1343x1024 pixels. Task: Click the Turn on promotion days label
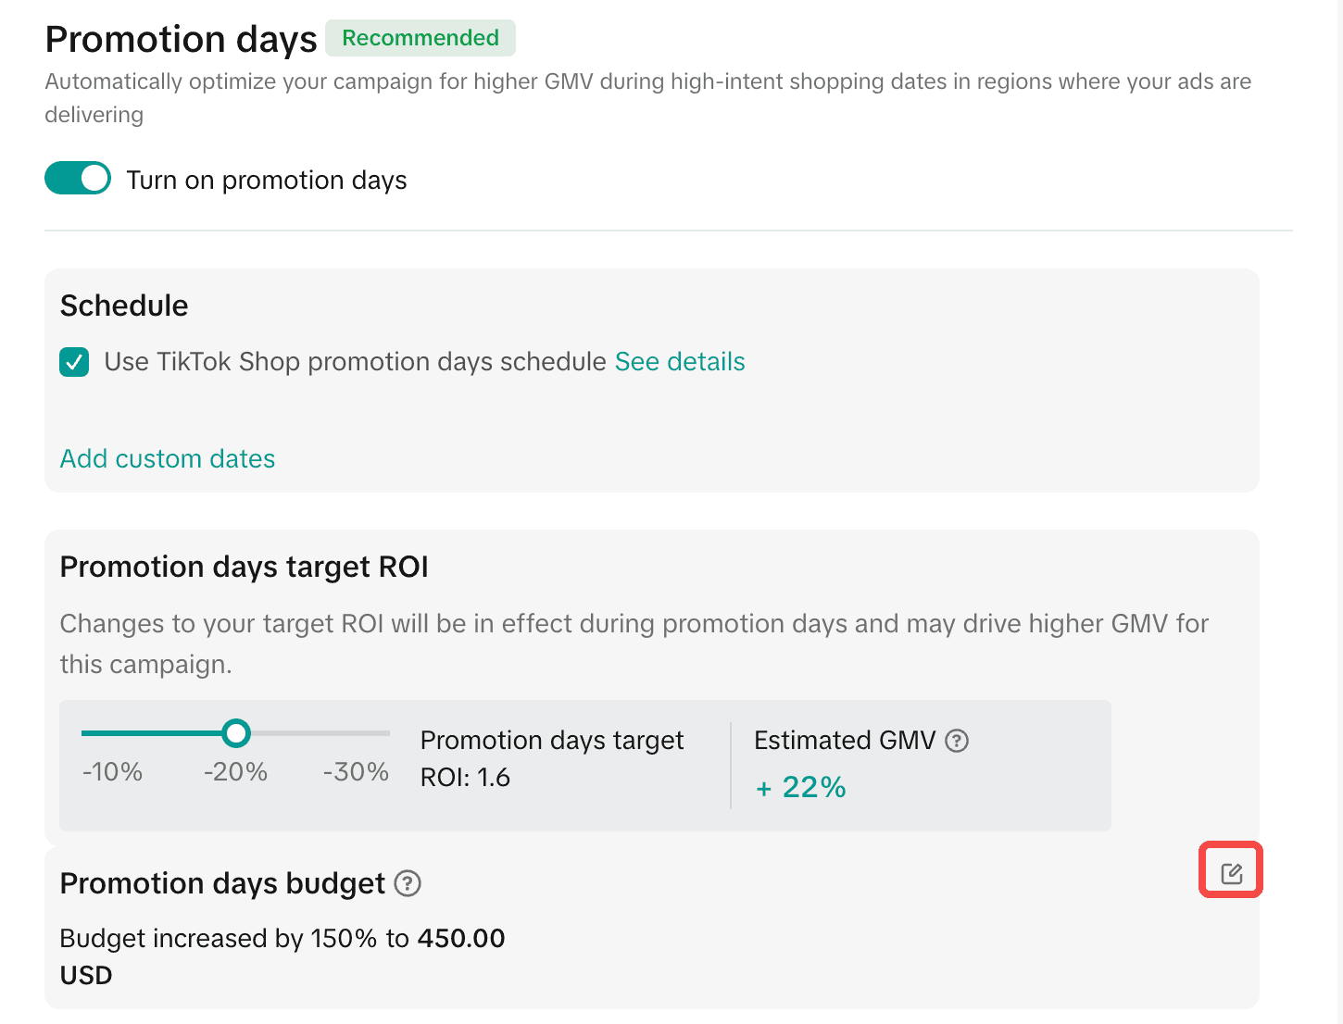click(267, 180)
